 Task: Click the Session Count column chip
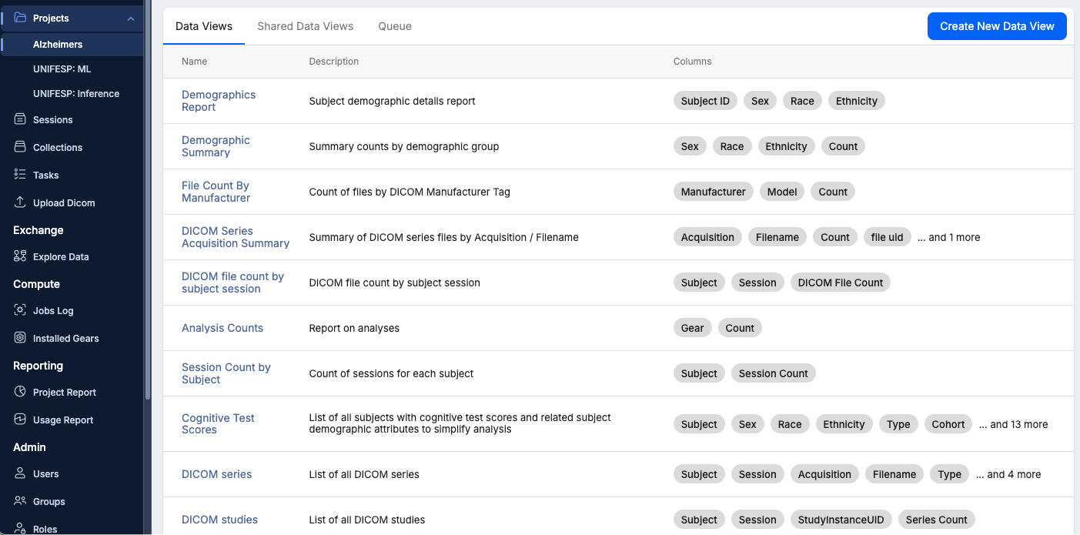[774, 373]
